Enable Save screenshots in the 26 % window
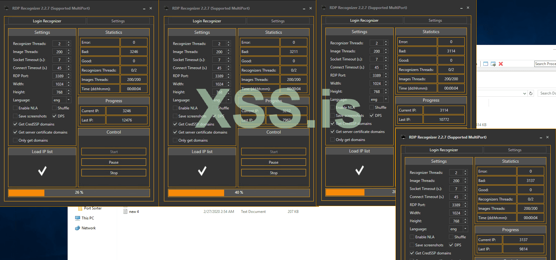 point(15,116)
